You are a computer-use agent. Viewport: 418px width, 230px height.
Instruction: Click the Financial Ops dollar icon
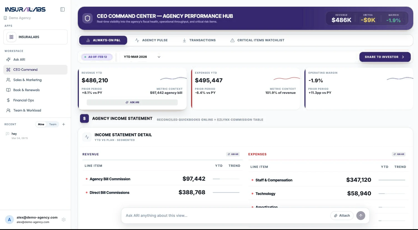(8, 100)
